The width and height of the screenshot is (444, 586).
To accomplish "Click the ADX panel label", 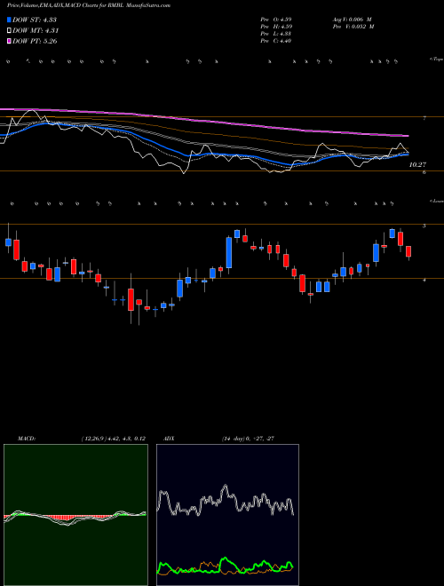I will pos(169,439).
